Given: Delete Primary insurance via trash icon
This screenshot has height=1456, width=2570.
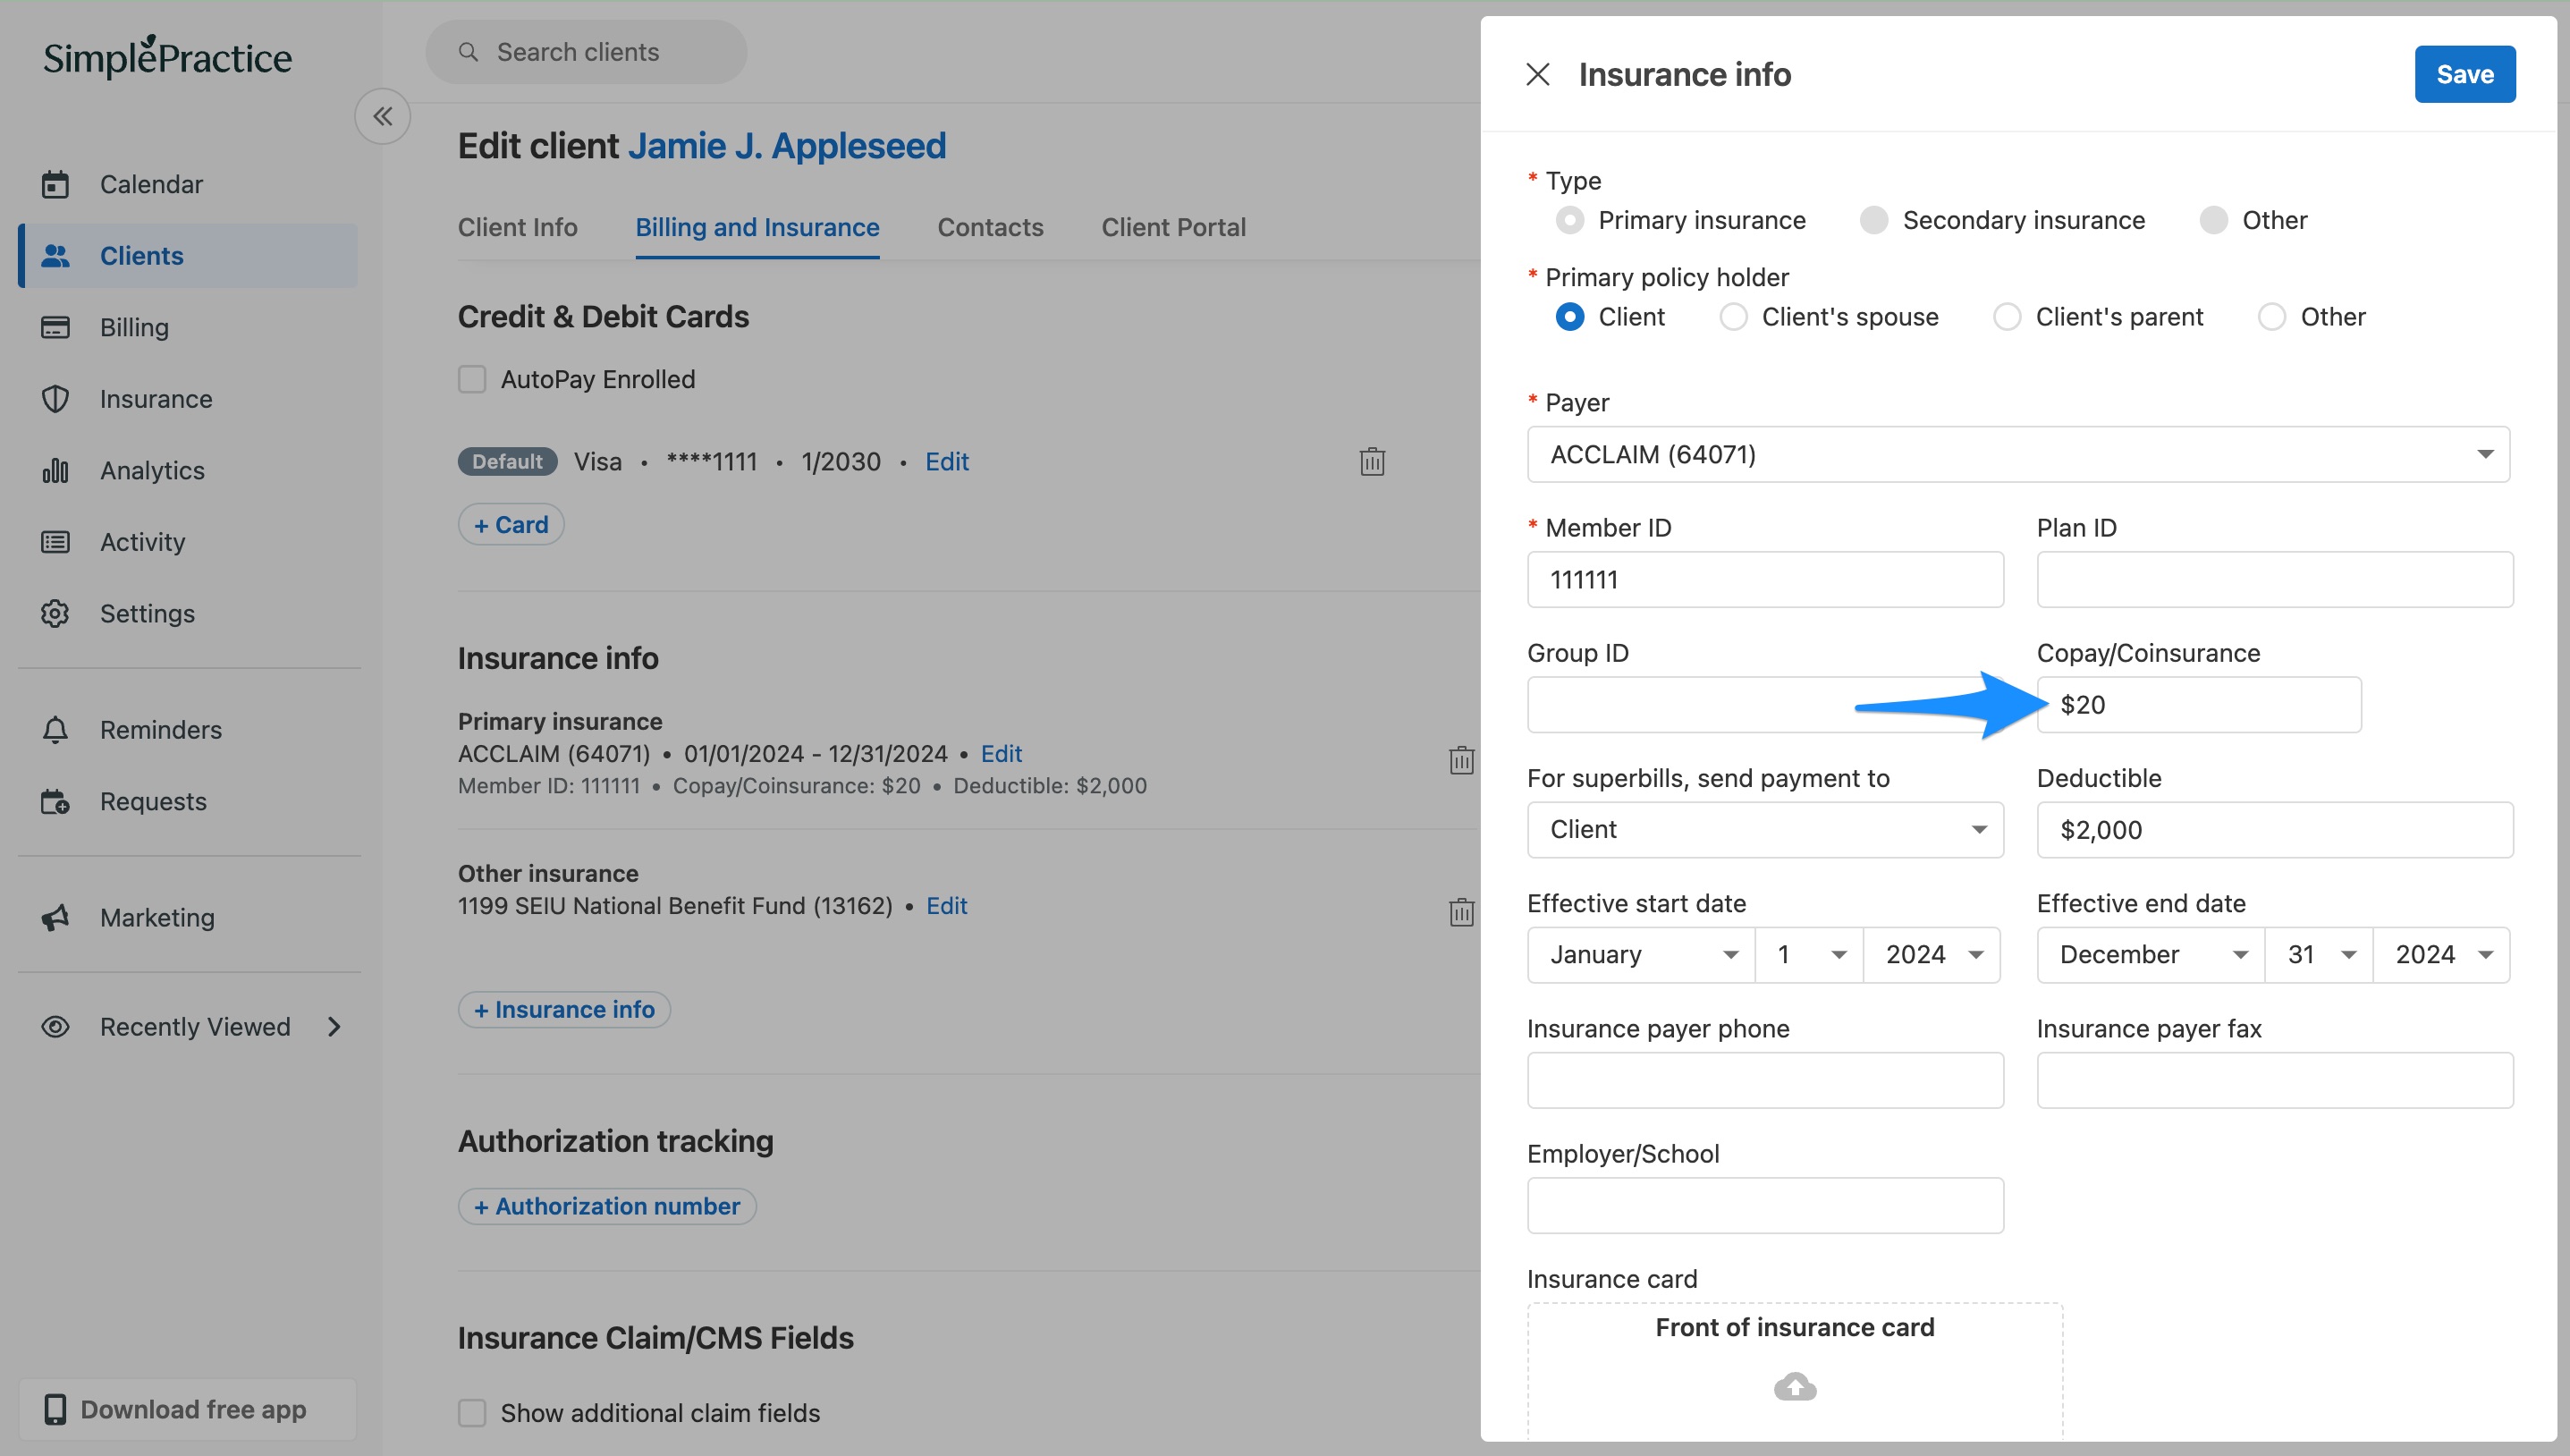Looking at the screenshot, I should 1460,760.
